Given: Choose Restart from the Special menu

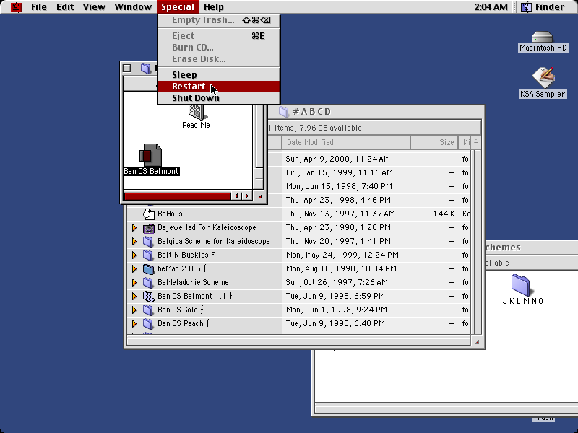Looking at the screenshot, I should 219,86.
